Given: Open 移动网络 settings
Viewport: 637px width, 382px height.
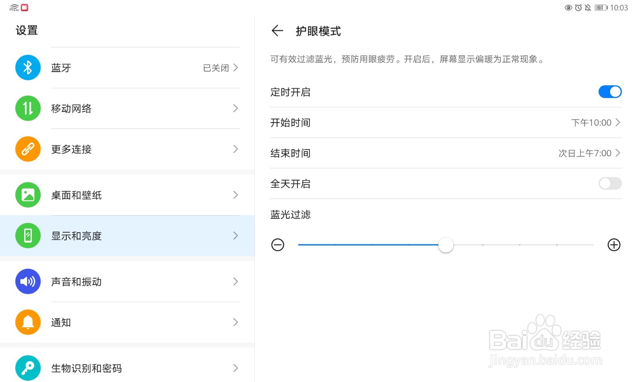Looking at the screenshot, I should coord(71,109).
